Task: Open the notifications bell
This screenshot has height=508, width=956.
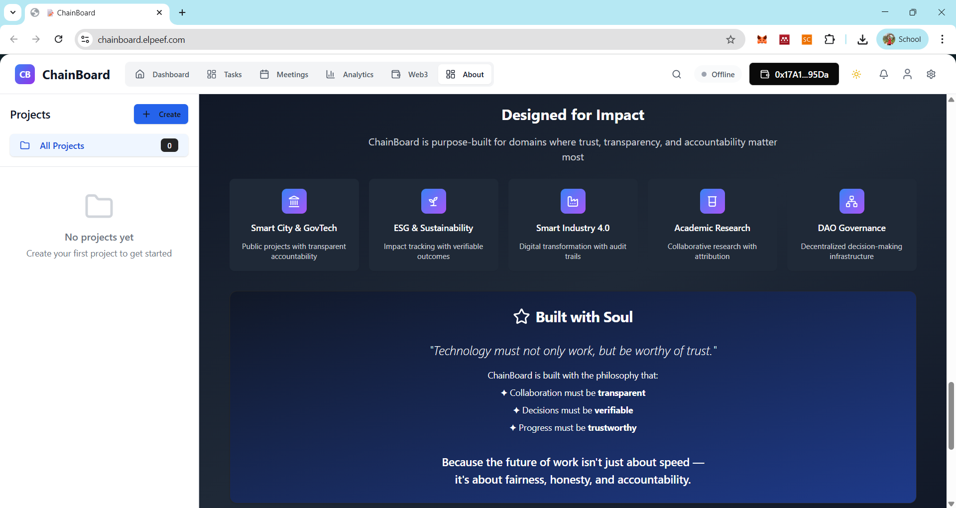Action: [883, 74]
